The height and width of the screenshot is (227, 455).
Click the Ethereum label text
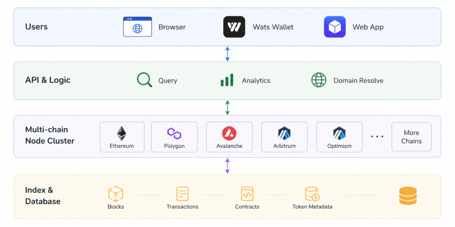point(122,146)
